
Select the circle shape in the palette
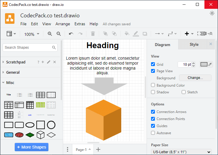pyautogui.click(x=51, y=125)
